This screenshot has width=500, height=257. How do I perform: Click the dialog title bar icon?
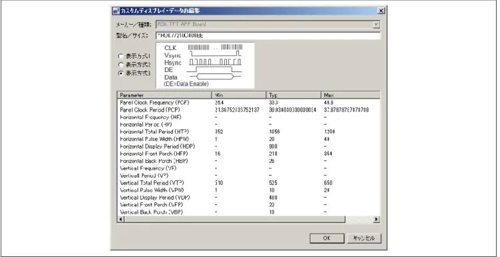(x=116, y=11)
